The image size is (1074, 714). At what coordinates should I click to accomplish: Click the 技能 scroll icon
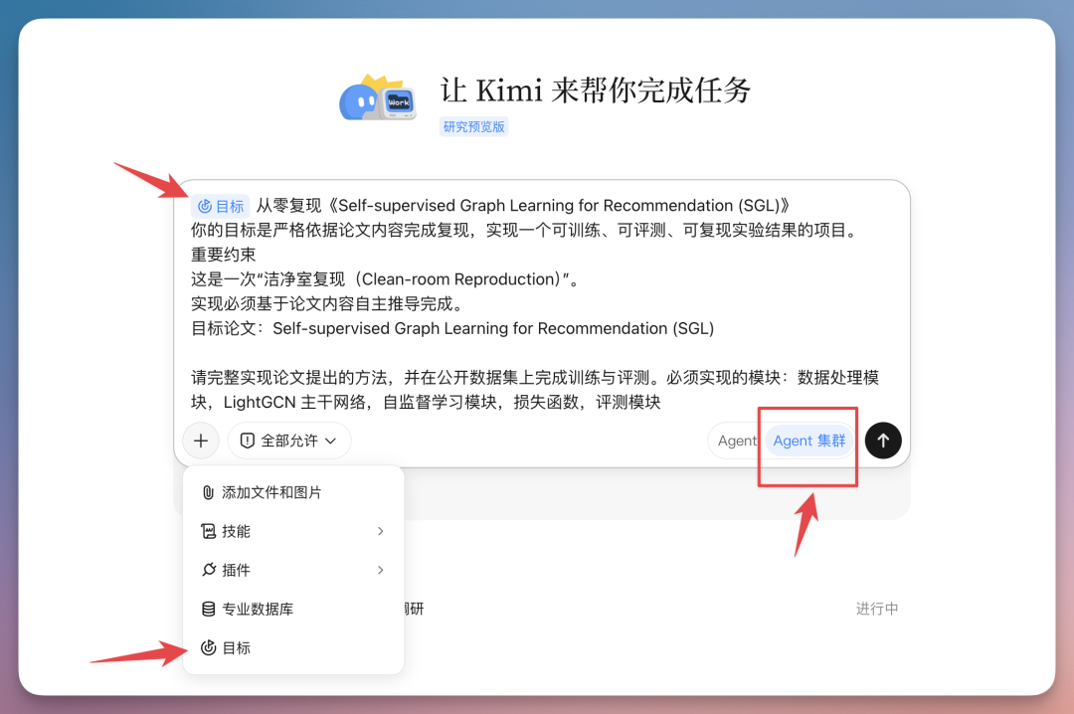pyautogui.click(x=208, y=531)
